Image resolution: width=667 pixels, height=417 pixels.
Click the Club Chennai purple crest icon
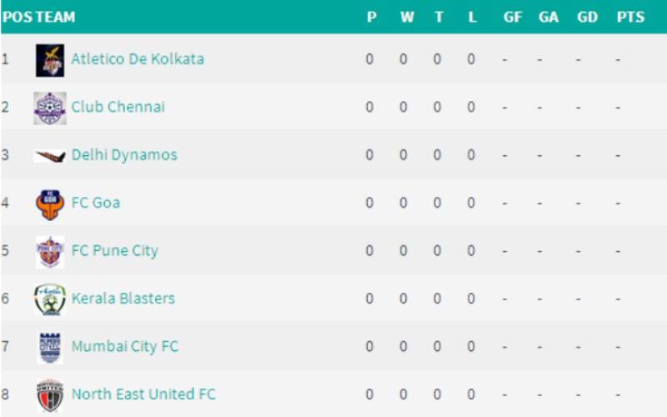50,108
